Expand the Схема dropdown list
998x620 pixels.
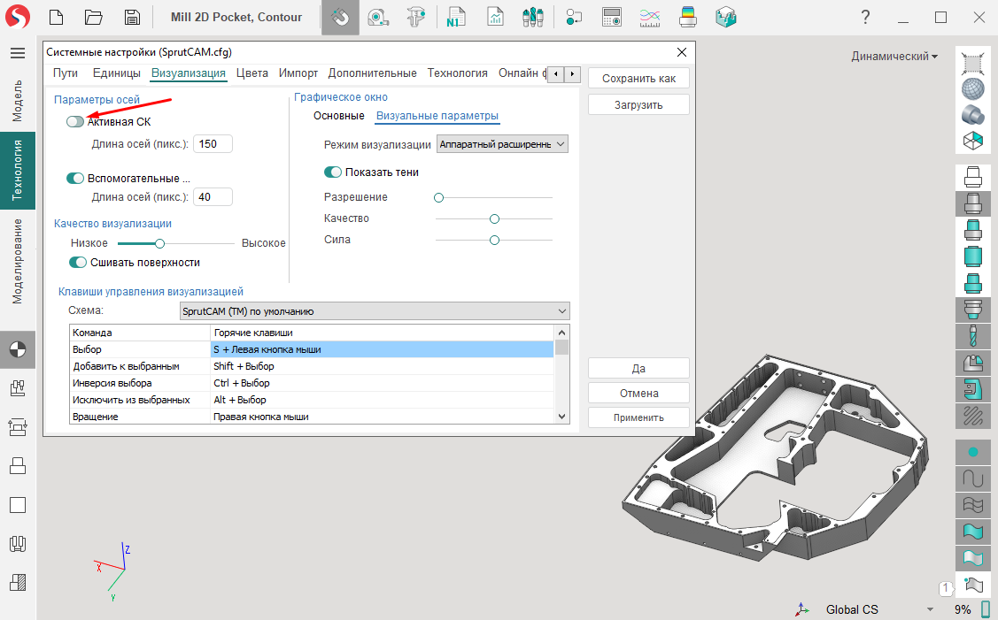[x=374, y=311]
